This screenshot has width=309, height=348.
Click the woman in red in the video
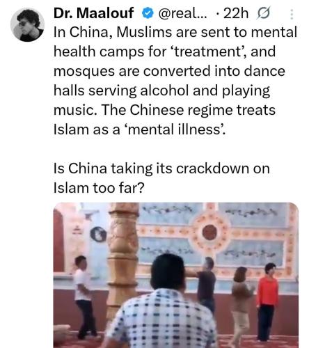click(x=267, y=302)
